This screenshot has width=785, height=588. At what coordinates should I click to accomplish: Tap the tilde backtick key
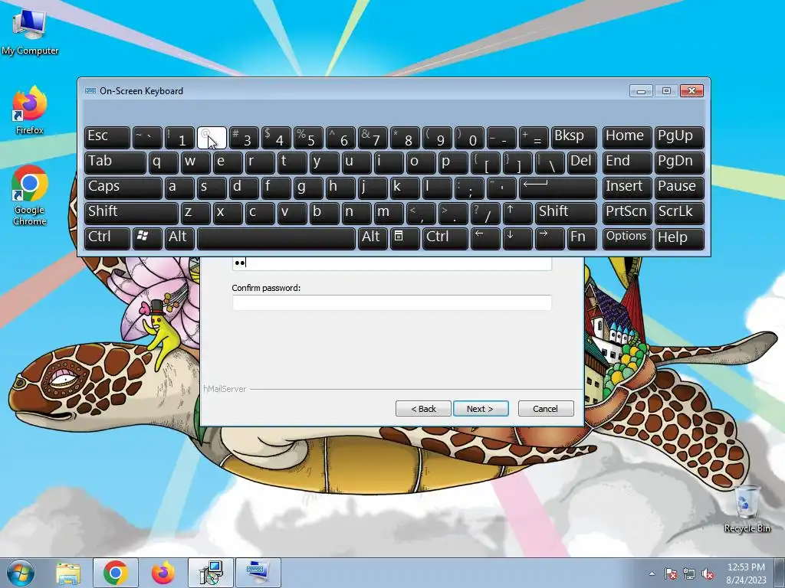[147, 138]
